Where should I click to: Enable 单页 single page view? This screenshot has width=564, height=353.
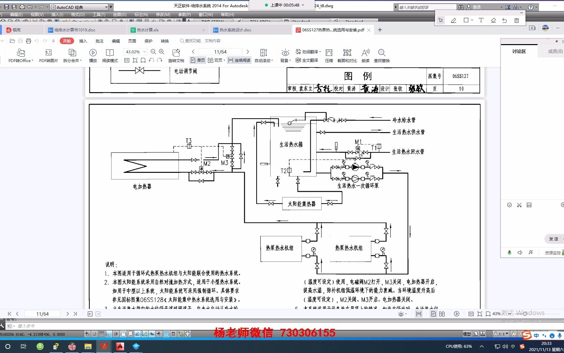click(198, 60)
